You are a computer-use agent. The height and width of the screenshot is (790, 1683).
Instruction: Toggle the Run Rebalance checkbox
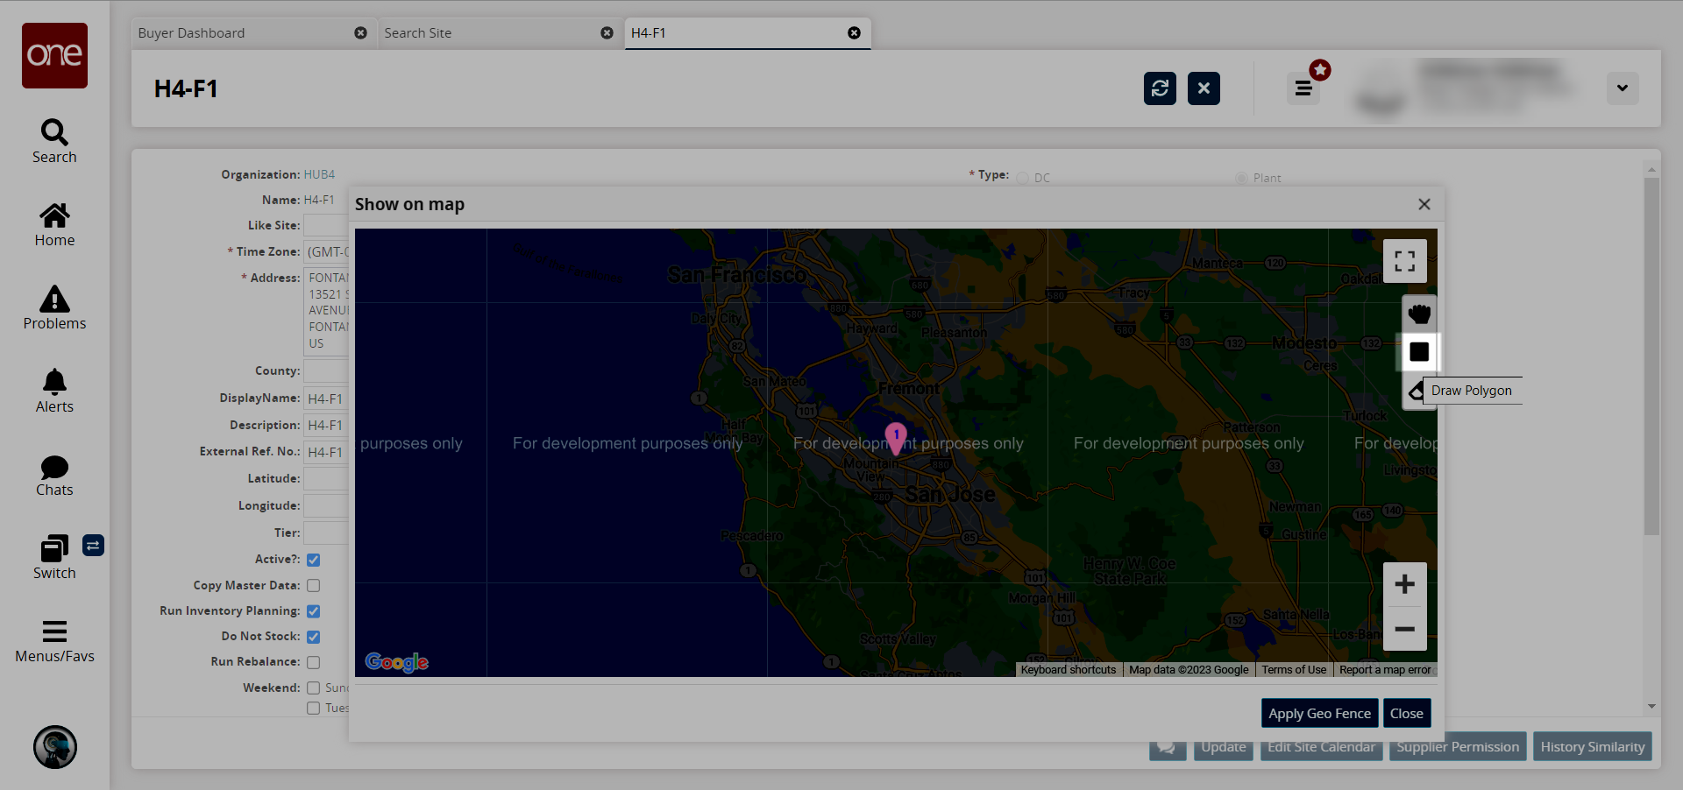pos(313,662)
